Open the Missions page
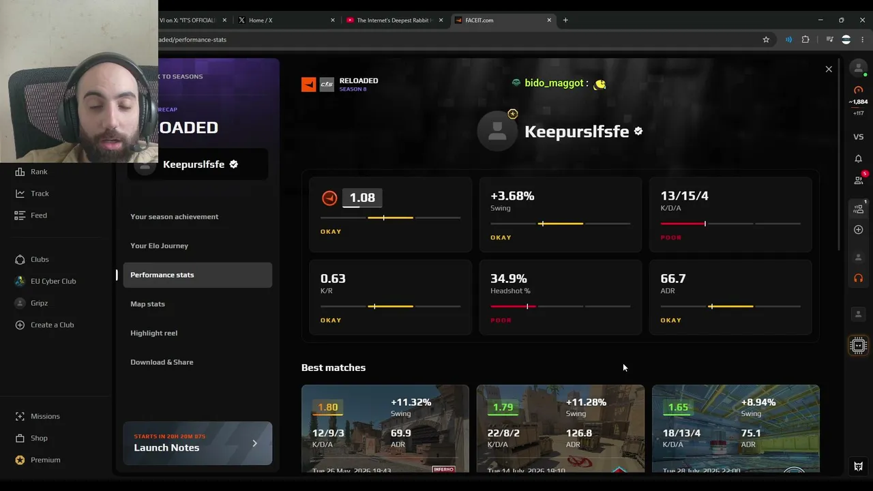Image resolution: width=873 pixels, height=491 pixels. 38,416
